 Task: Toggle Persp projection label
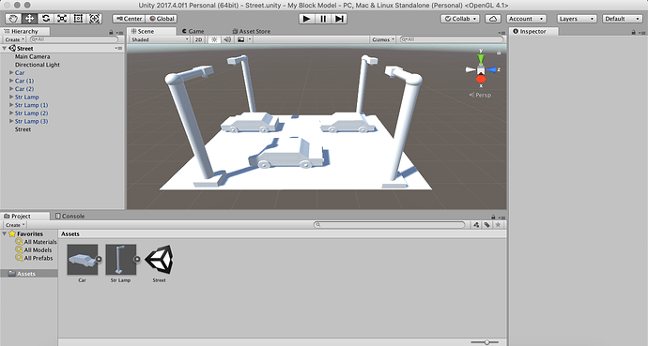point(480,95)
